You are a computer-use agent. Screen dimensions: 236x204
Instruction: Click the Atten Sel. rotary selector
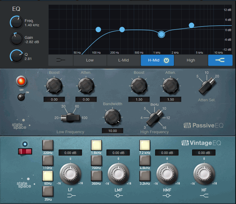pos(207,86)
